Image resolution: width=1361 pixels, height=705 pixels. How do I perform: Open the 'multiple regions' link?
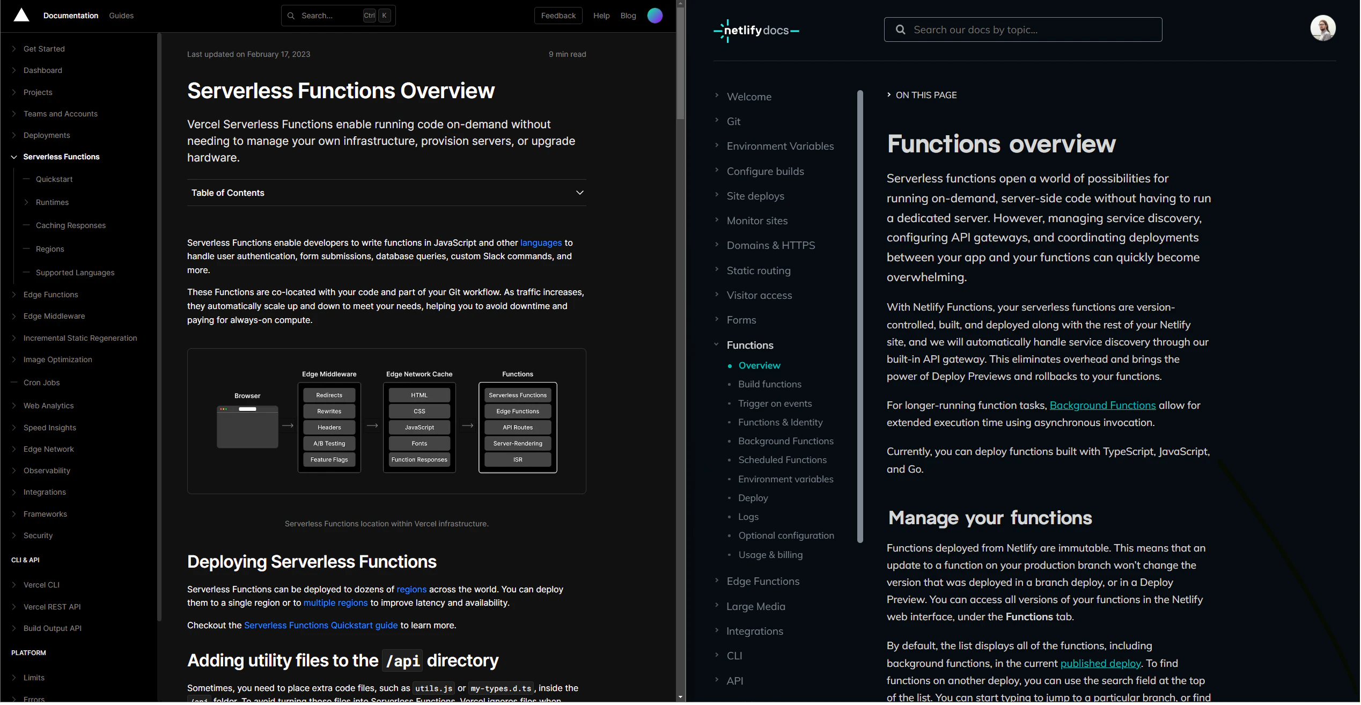point(335,603)
